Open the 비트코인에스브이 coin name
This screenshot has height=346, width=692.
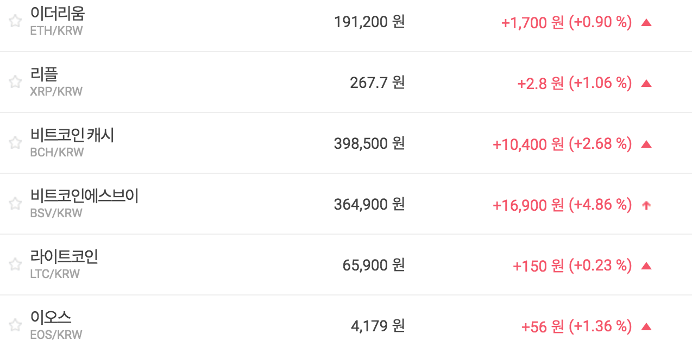85,196
